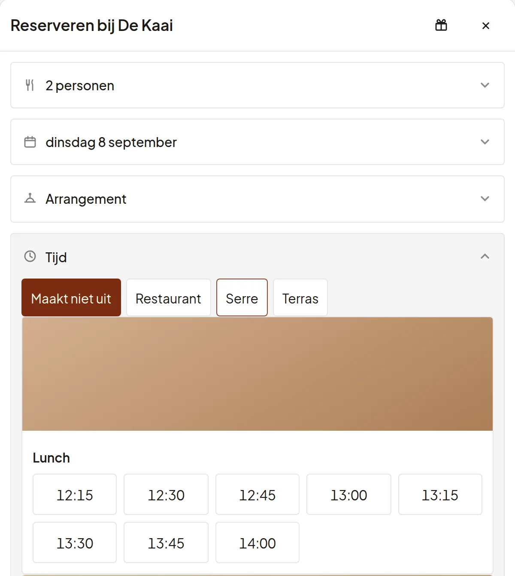515x576 pixels.
Task: Click the cutlery icon beside 2 personen
Action: [30, 85]
